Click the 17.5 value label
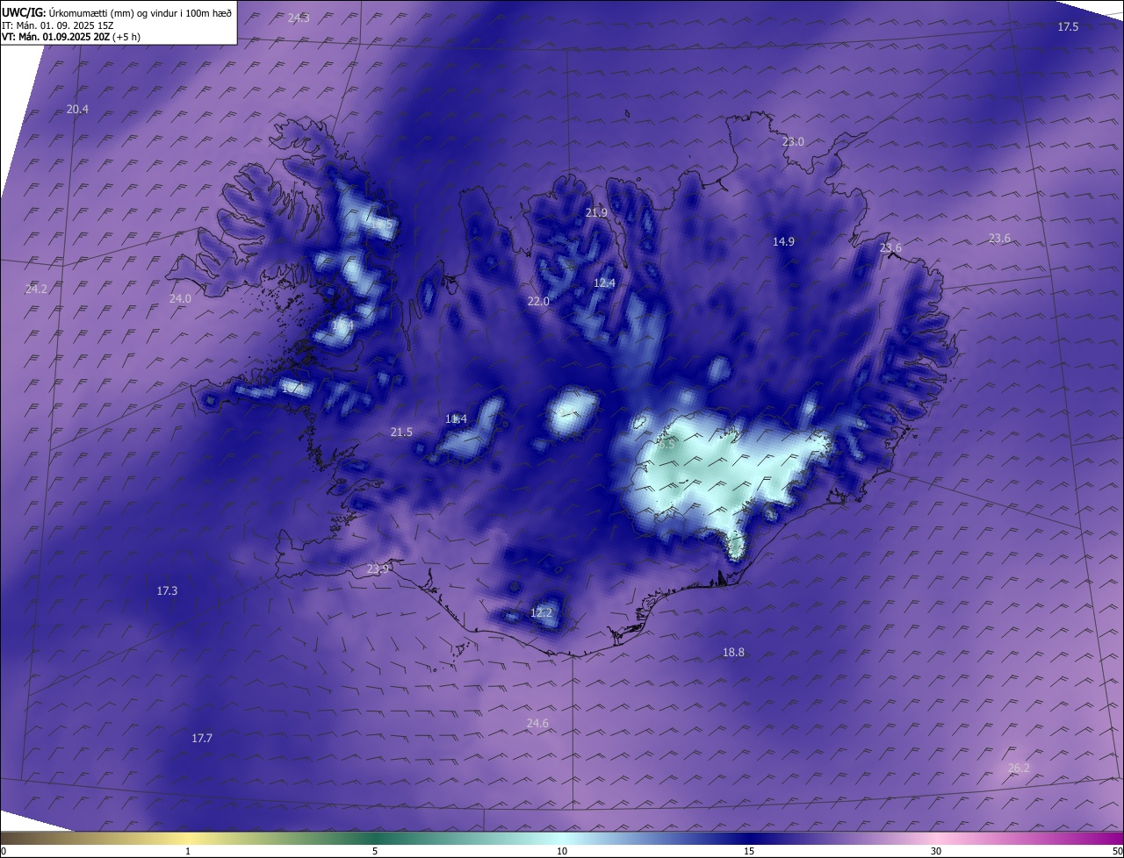Screen dimensions: 1124x858 [x=1068, y=27]
